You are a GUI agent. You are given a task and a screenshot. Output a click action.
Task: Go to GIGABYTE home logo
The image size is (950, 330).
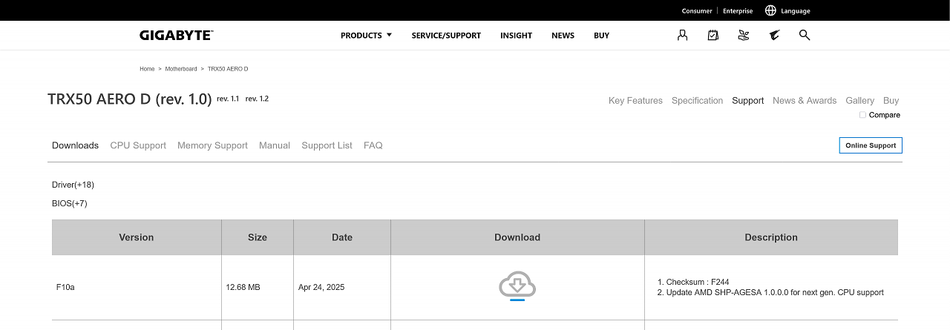[x=176, y=35]
